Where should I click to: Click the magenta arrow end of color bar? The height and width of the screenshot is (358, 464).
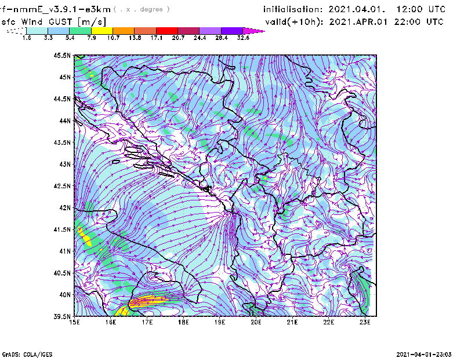pyautogui.click(x=253, y=31)
